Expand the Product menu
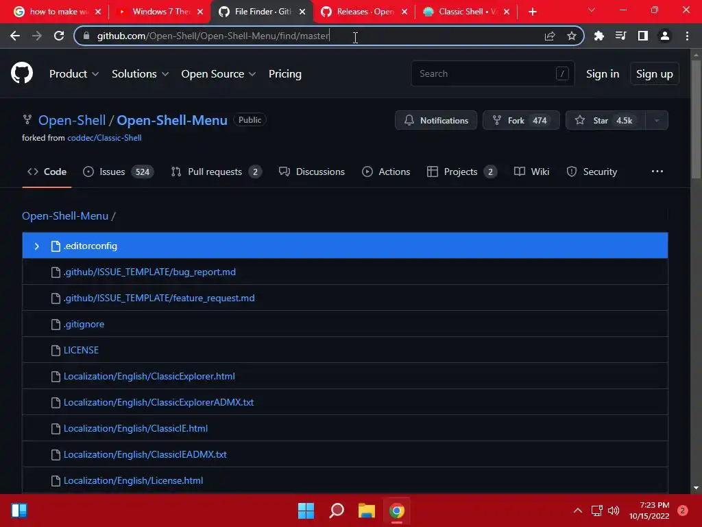Image resolution: width=702 pixels, height=527 pixels. click(74, 74)
